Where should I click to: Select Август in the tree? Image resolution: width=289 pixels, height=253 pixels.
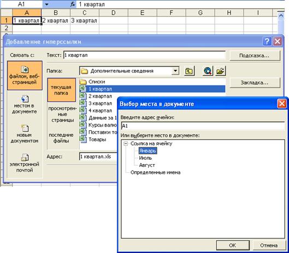tap(147, 165)
